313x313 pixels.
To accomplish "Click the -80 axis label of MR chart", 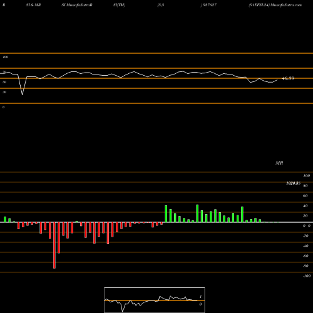I will coord(305,266).
